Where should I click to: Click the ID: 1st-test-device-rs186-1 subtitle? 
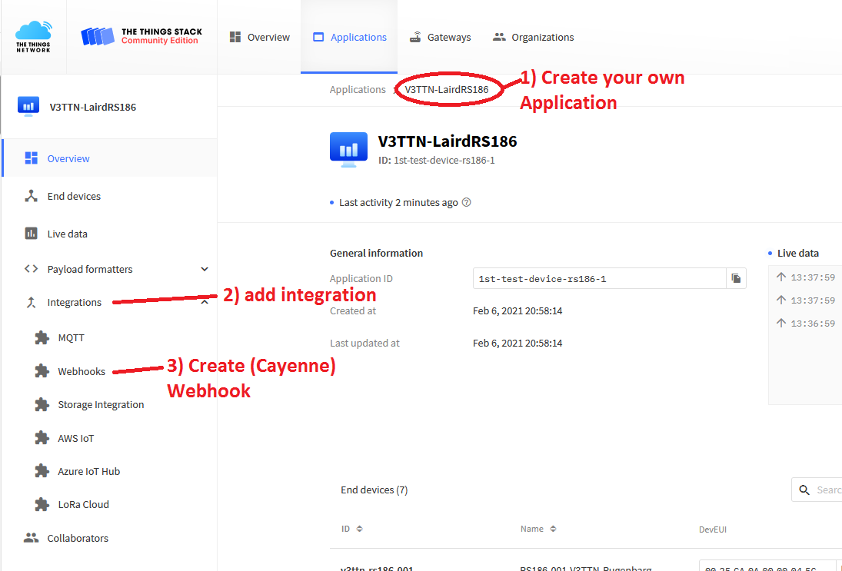(437, 160)
